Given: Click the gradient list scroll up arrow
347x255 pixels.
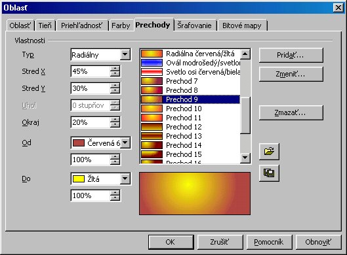Looking at the screenshot, I should tap(245, 54).
